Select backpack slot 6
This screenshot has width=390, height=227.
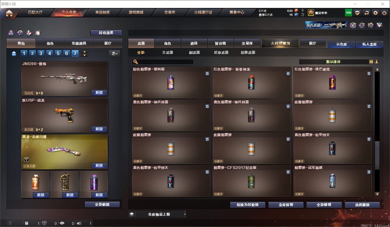[67, 53]
